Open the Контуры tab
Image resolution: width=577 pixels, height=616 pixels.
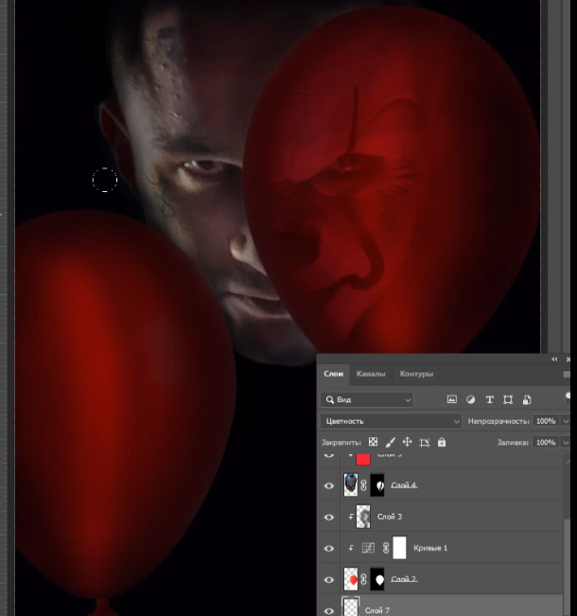click(416, 374)
